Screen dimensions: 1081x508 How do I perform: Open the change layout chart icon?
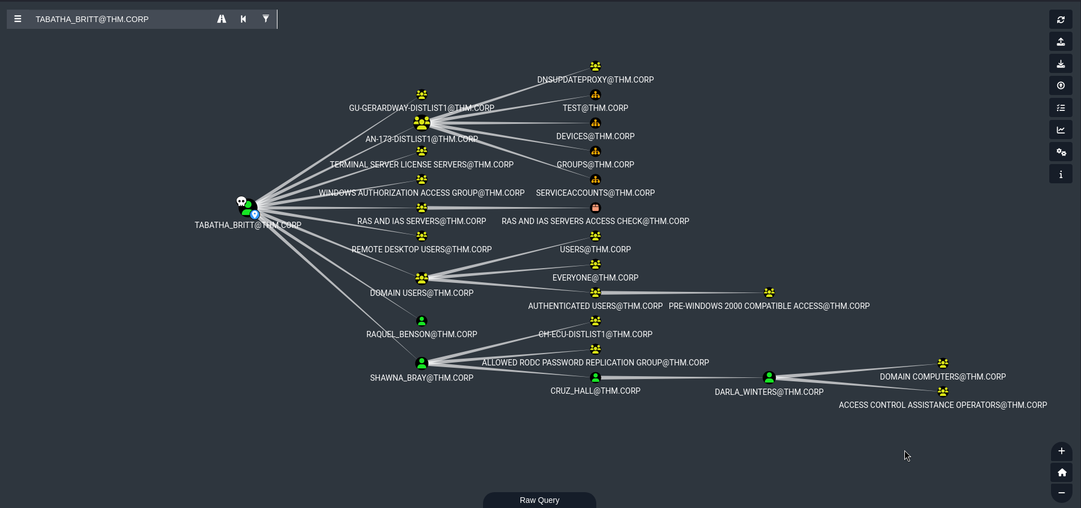coord(1061,130)
